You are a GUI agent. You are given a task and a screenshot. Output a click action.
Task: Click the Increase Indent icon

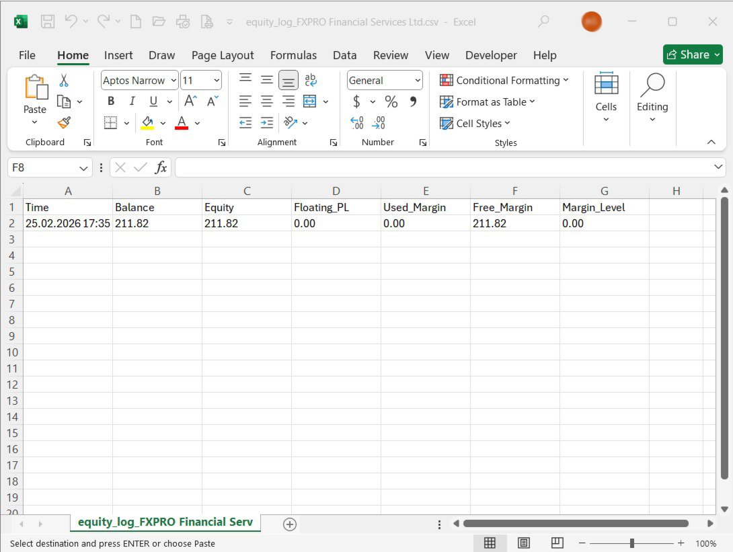[x=267, y=123]
